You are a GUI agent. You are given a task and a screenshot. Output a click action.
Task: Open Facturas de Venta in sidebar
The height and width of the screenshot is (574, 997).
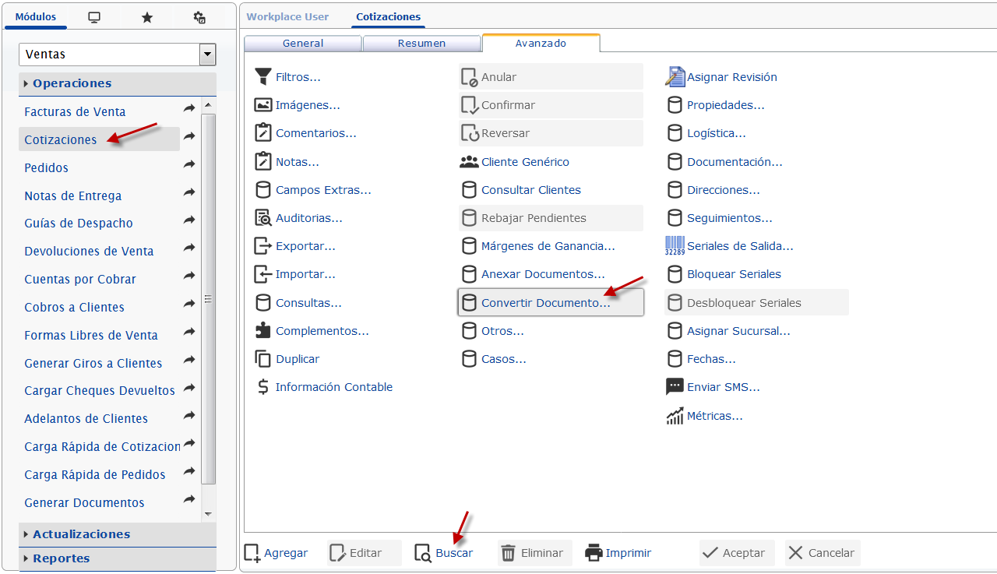point(75,112)
